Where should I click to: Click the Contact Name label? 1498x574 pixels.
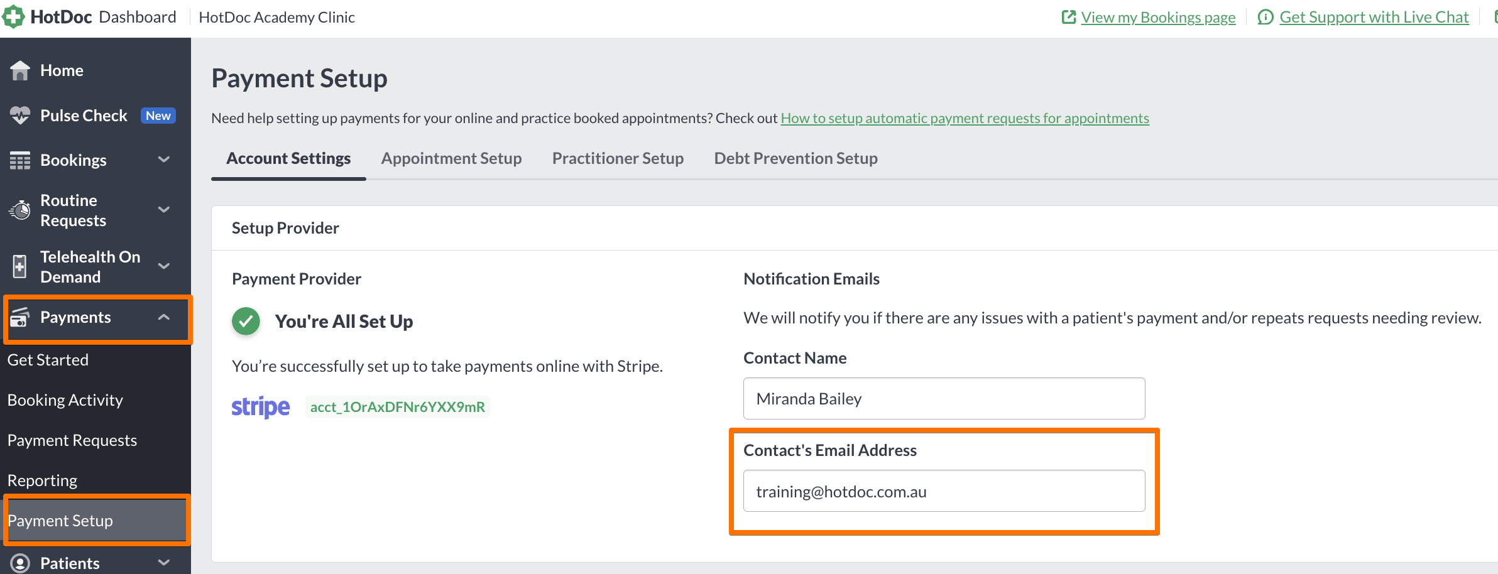pos(795,358)
